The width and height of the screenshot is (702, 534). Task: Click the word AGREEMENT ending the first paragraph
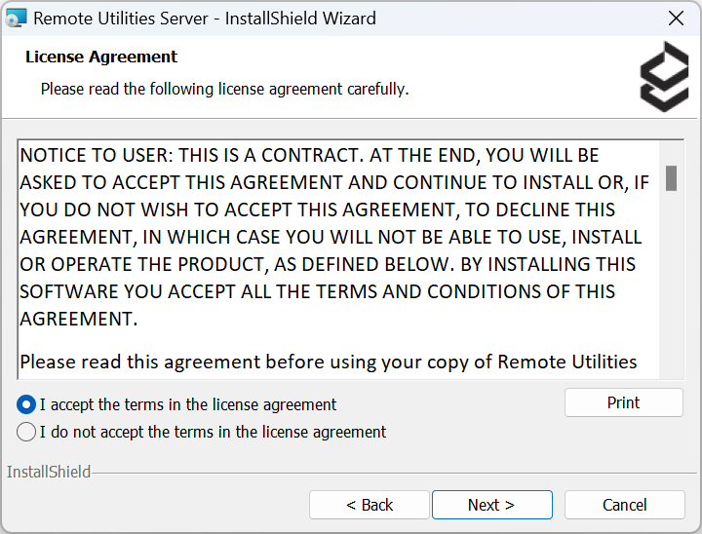click(79, 319)
